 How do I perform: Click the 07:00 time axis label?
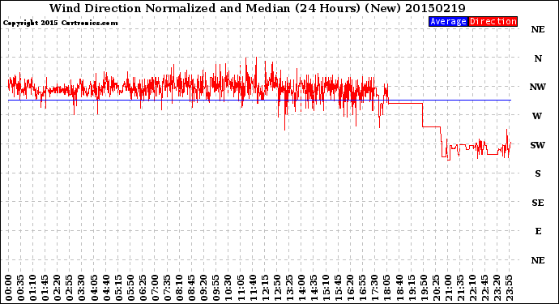pyautogui.click(x=155, y=288)
